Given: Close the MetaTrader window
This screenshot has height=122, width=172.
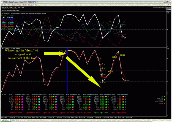Looking at the screenshot, I should pyautogui.click(x=170, y=2).
